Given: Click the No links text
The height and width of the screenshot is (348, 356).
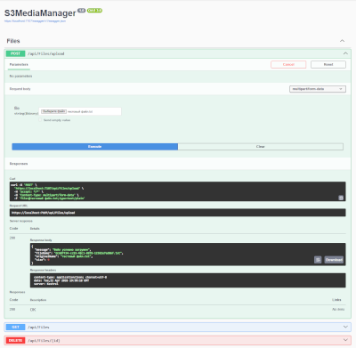Looking at the screenshot, I should tap(338, 309).
